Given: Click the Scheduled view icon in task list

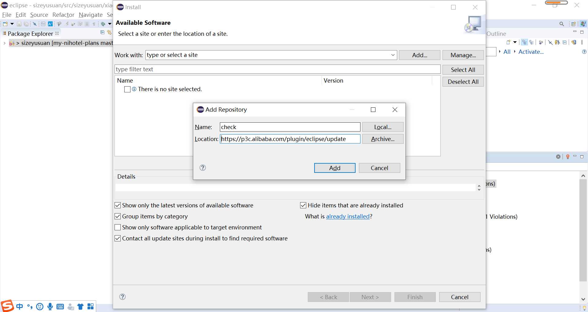Looking at the screenshot, I should pos(531,43).
